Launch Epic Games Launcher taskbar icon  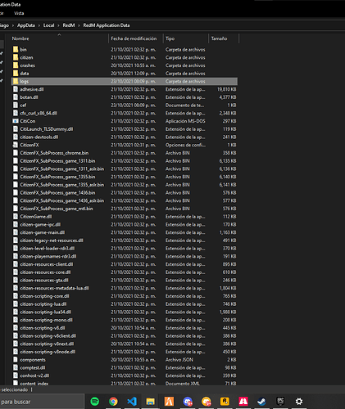(x=280, y=401)
